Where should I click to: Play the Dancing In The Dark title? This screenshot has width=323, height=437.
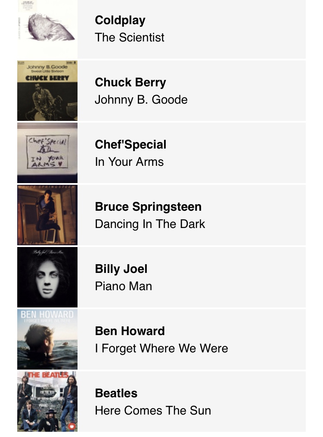(150, 224)
